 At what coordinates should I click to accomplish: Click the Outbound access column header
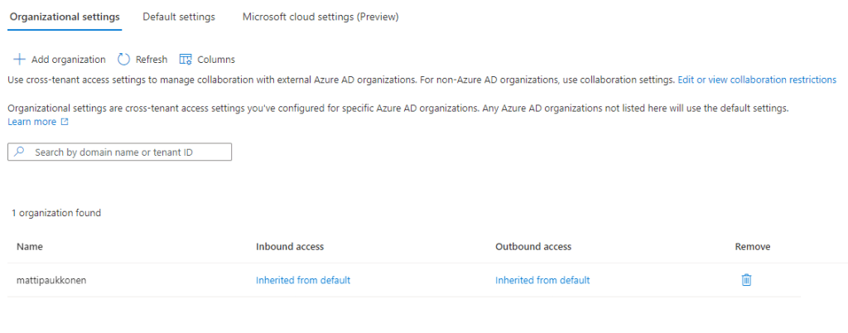click(x=533, y=247)
